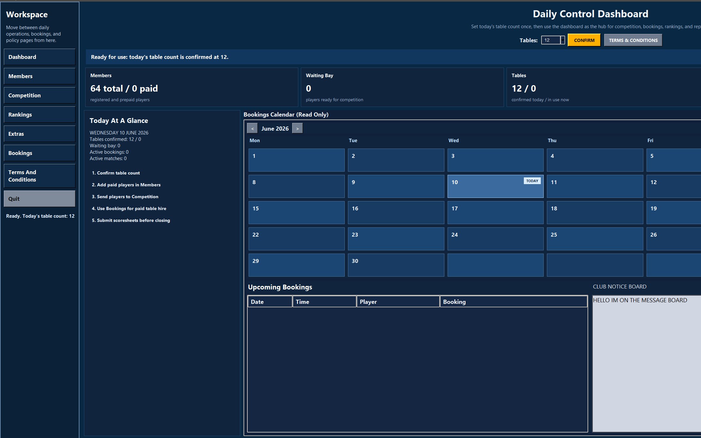Click sidebar status 'Ready. Today's table count: 12'
The image size is (701, 438).
click(x=40, y=216)
